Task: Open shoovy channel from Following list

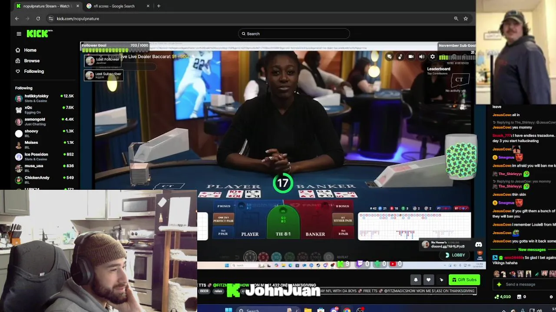Action: [44, 133]
